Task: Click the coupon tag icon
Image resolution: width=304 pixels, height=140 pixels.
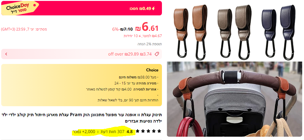Action: (157, 54)
